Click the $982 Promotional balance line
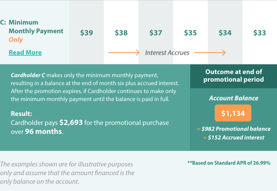277x191 pixels. click(x=234, y=129)
